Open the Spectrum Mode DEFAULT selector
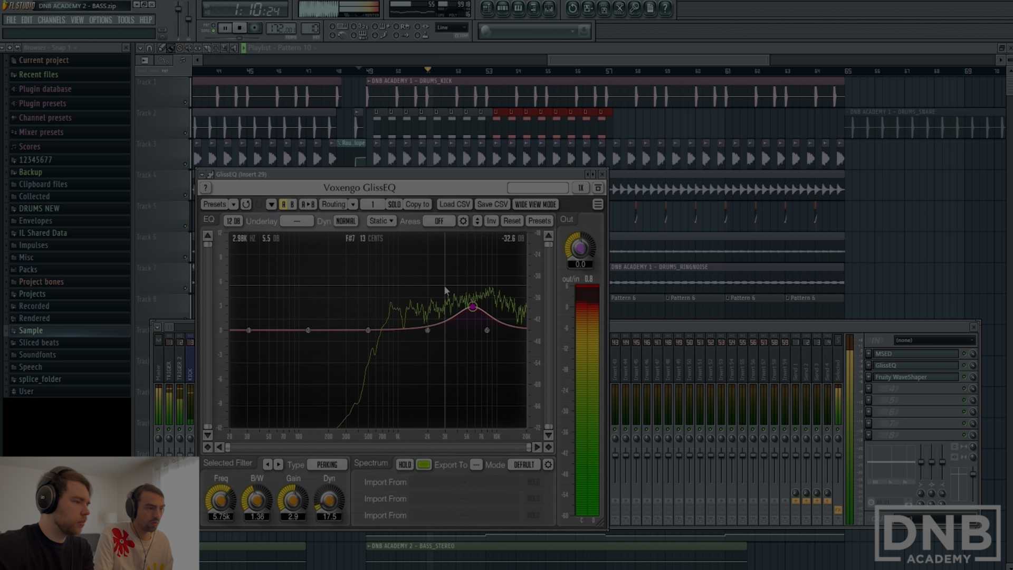The width and height of the screenshot is (1013, 570). [524, 464]
